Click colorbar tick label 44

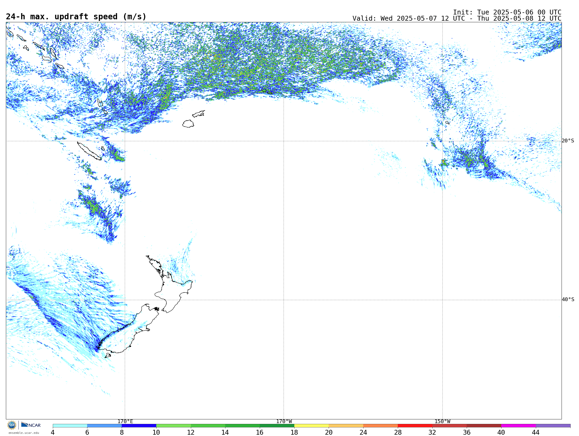[536, 433]
